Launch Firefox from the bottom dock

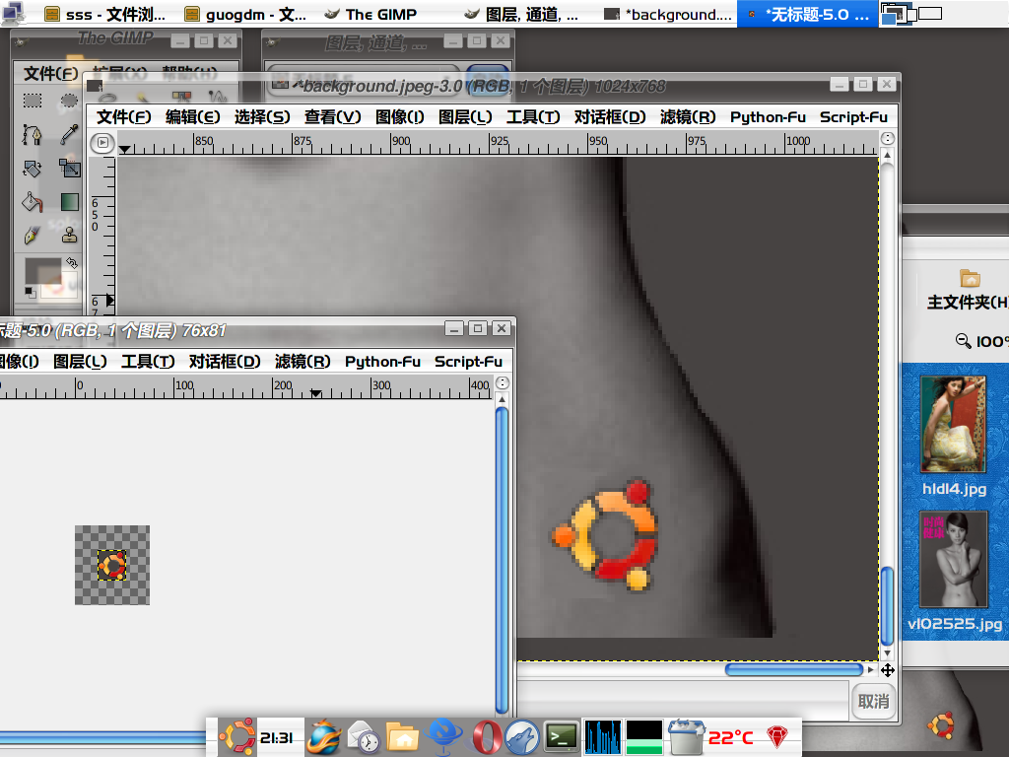[x=323, y=737]
